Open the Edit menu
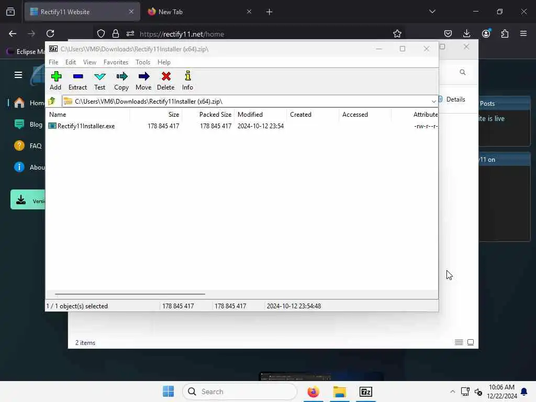Image resolution: width=536 pixels, height=402 pixels. tap(71, 62)
